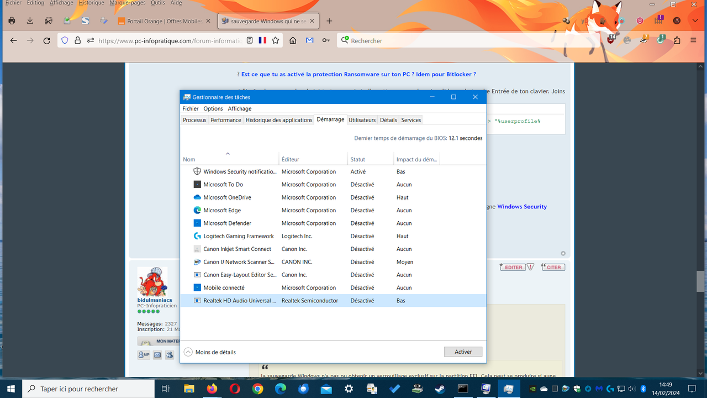This screenshot has width=707, height=398.
Task: Sort by the Statut column header
Action: pos(370,159)
